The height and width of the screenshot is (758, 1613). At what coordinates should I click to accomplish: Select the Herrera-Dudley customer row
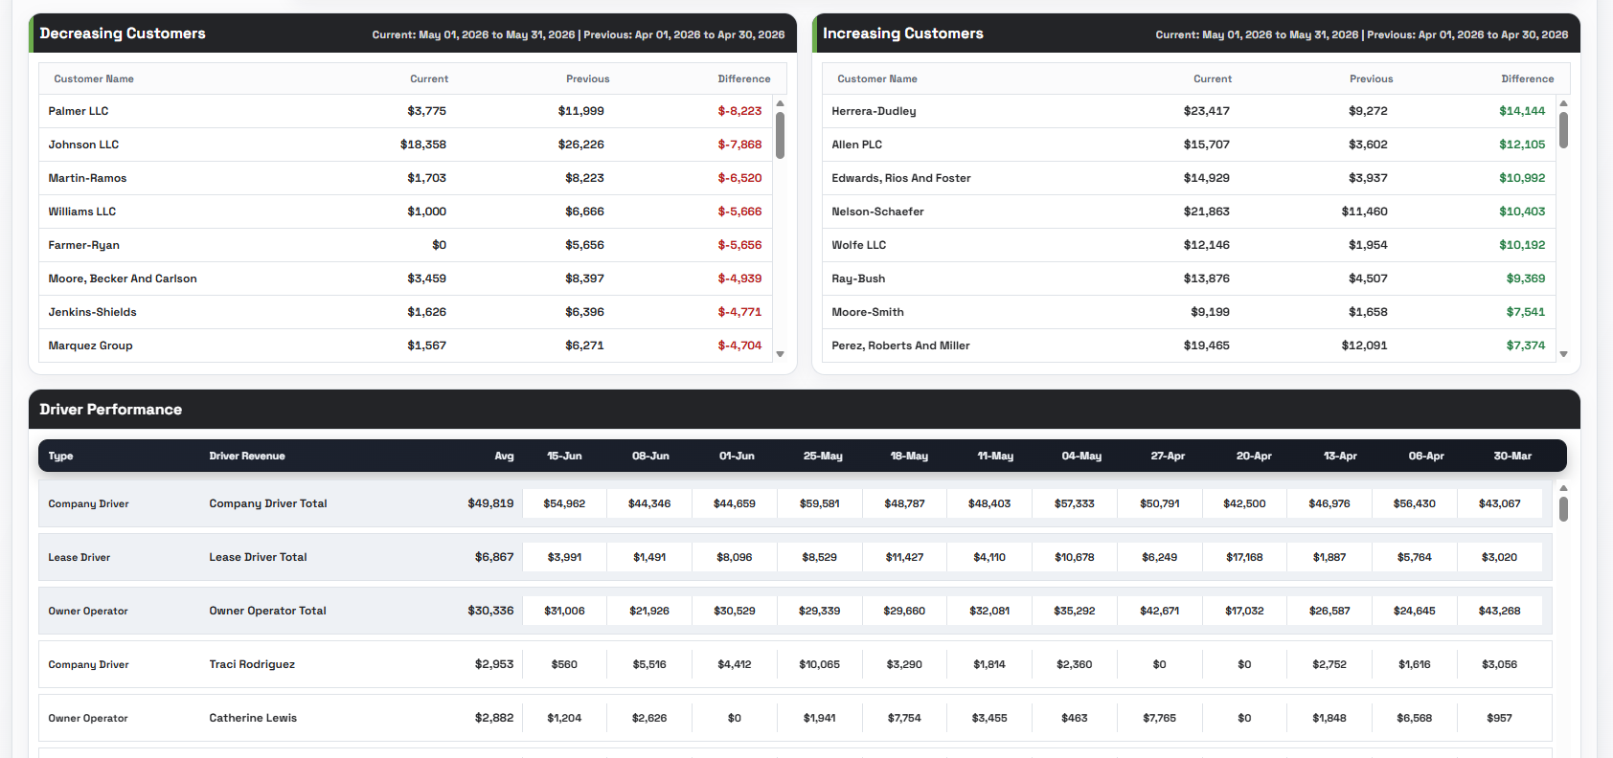coord(1191,111)
